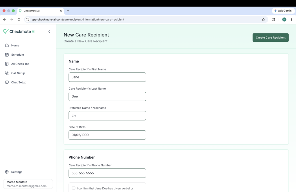Click the All Check-Ins list icon
Viewport: 296px width, 192px height.
click(x=7, y=64)
